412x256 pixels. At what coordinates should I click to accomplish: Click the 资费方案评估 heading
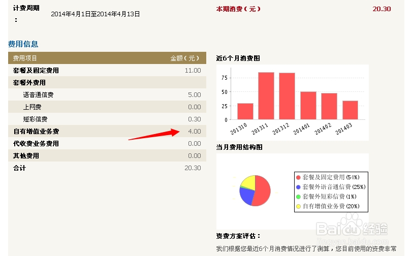[x=238, y=236]
